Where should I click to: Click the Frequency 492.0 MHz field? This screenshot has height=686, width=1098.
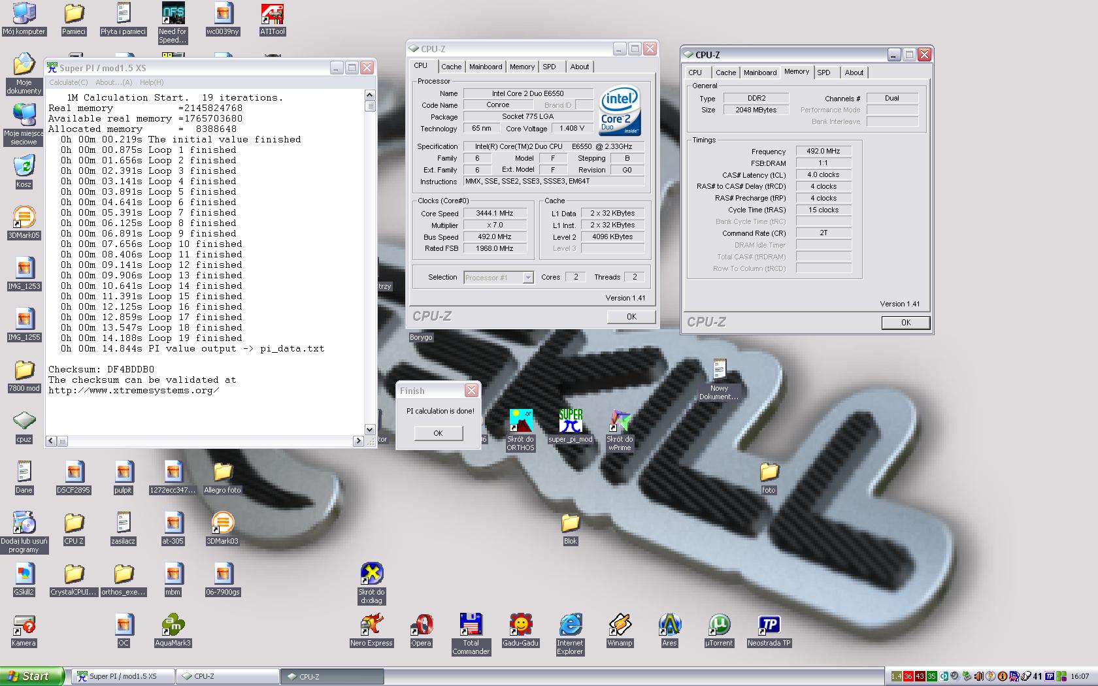[x=823, y=151]
